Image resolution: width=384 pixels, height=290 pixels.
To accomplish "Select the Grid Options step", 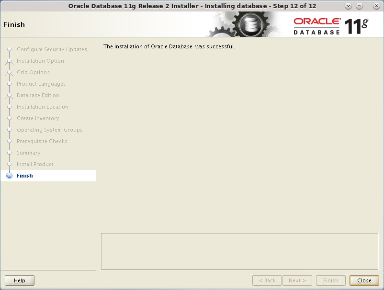I will (x=33, y=72).
